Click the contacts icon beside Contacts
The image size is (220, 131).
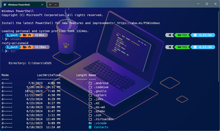pos(90,127)
